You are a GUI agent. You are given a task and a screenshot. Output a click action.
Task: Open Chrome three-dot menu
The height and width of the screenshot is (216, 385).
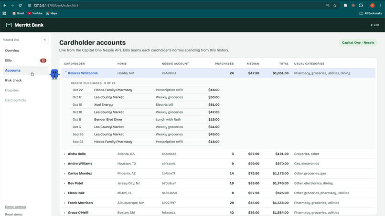click(380, 5)
